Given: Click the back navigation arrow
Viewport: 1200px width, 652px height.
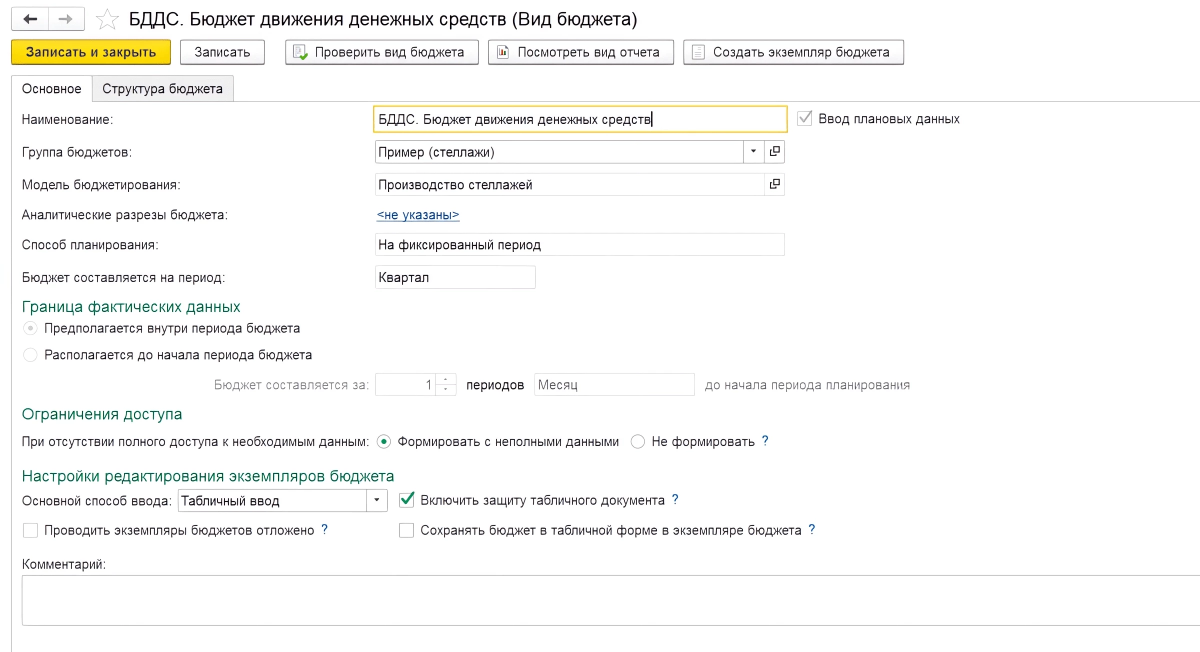Looking at the screenshot, I should coord(30,19).
